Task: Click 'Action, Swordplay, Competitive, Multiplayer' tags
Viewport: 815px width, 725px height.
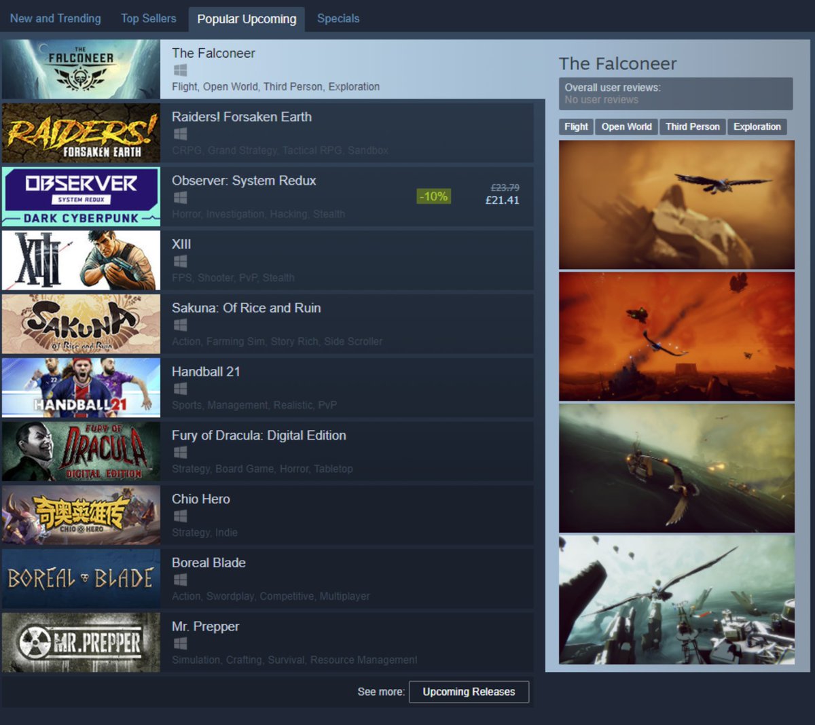Action: click(271, 597)
